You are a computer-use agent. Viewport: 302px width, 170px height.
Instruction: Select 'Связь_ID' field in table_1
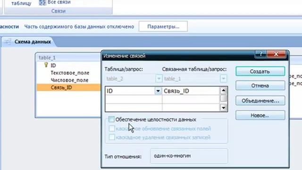point(68,87)
